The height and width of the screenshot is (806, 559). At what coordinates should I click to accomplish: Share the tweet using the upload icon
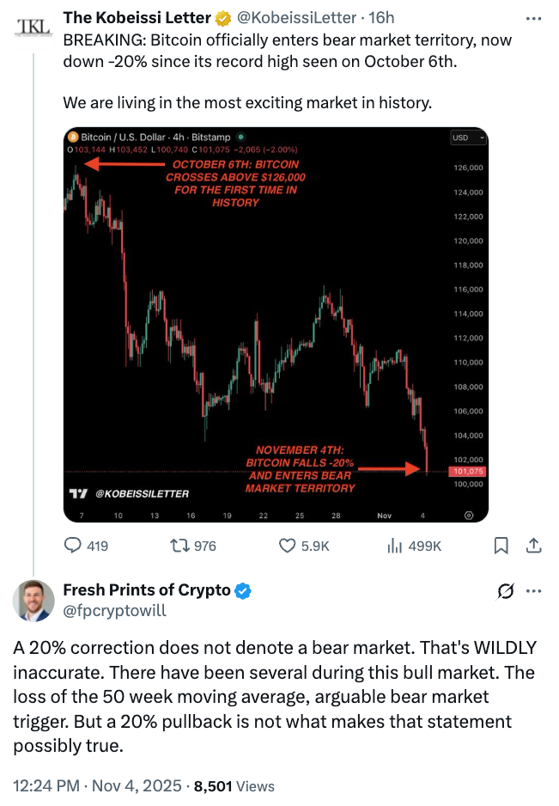532,545
